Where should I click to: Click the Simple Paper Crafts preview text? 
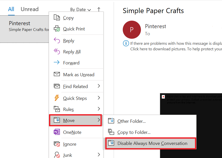tap(29, 30)
